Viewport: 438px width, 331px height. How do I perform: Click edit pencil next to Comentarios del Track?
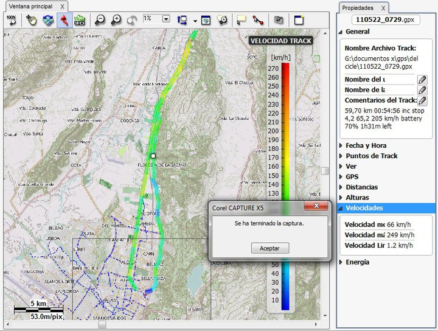click(422, 100)
